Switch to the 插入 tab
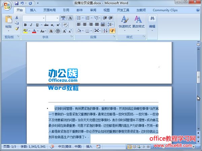 point(33,10)
